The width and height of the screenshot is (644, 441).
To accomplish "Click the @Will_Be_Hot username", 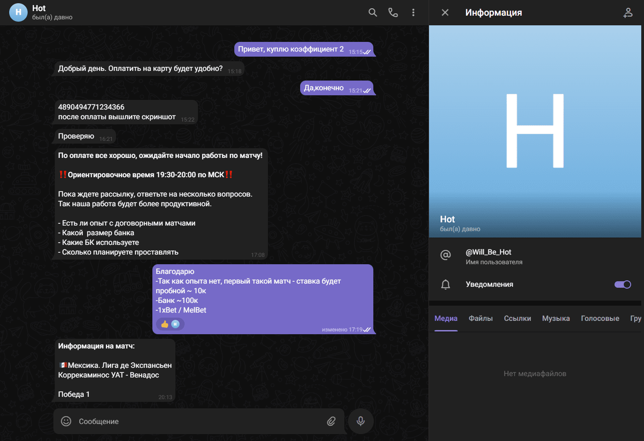I will tap(488, 252).
